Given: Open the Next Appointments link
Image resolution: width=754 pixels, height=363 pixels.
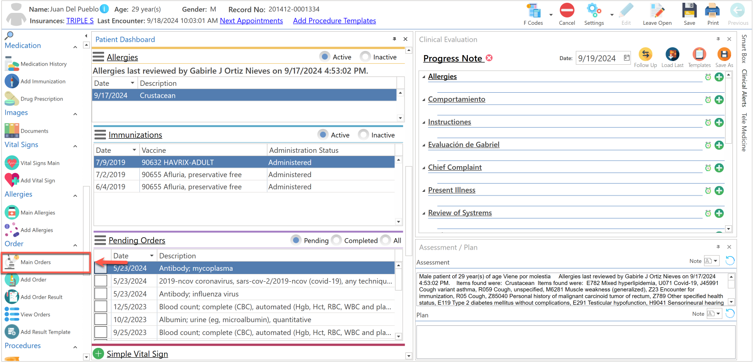Looking at the screenshot, I should [x=251, y=21].
